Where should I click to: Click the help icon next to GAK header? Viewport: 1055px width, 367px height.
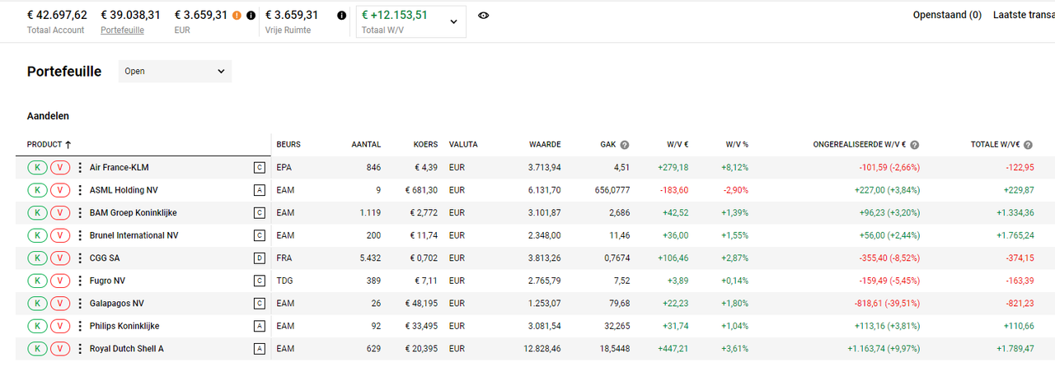click(624, 145)
